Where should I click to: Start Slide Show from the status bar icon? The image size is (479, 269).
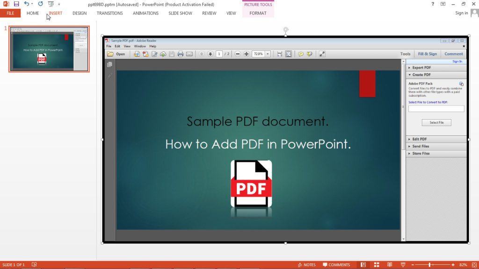click(x=403, y=264)
